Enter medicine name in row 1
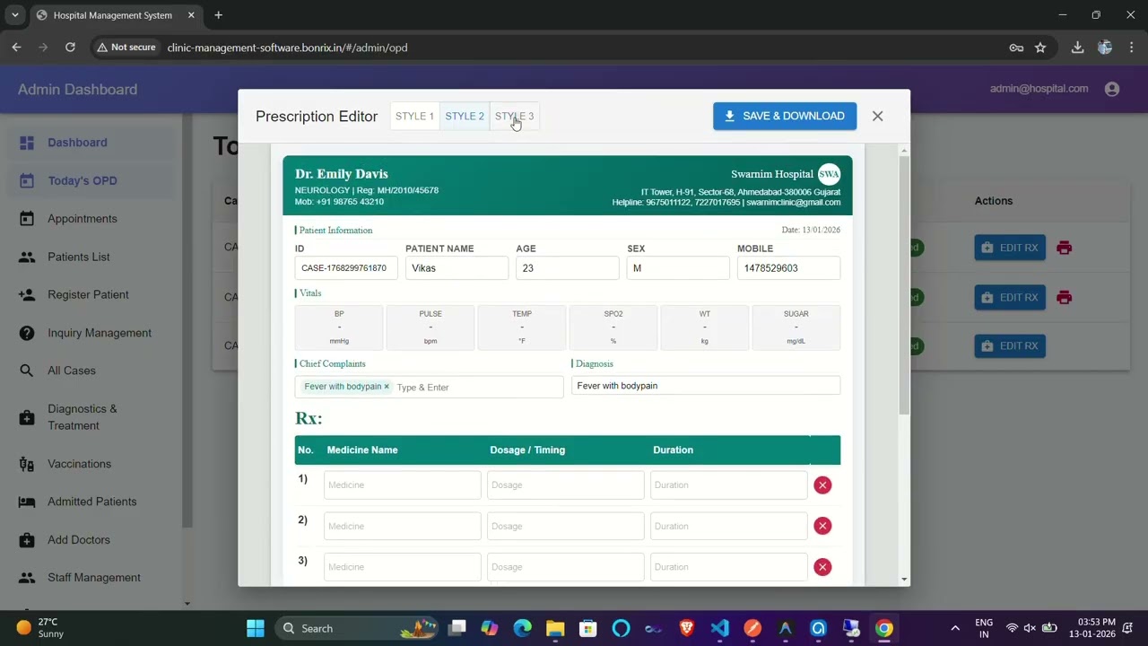Viewport: 1148px width, 646px height. coord(402,485)
